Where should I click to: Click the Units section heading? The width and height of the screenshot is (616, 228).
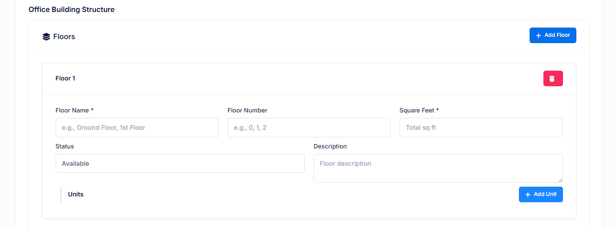(76, 194)
